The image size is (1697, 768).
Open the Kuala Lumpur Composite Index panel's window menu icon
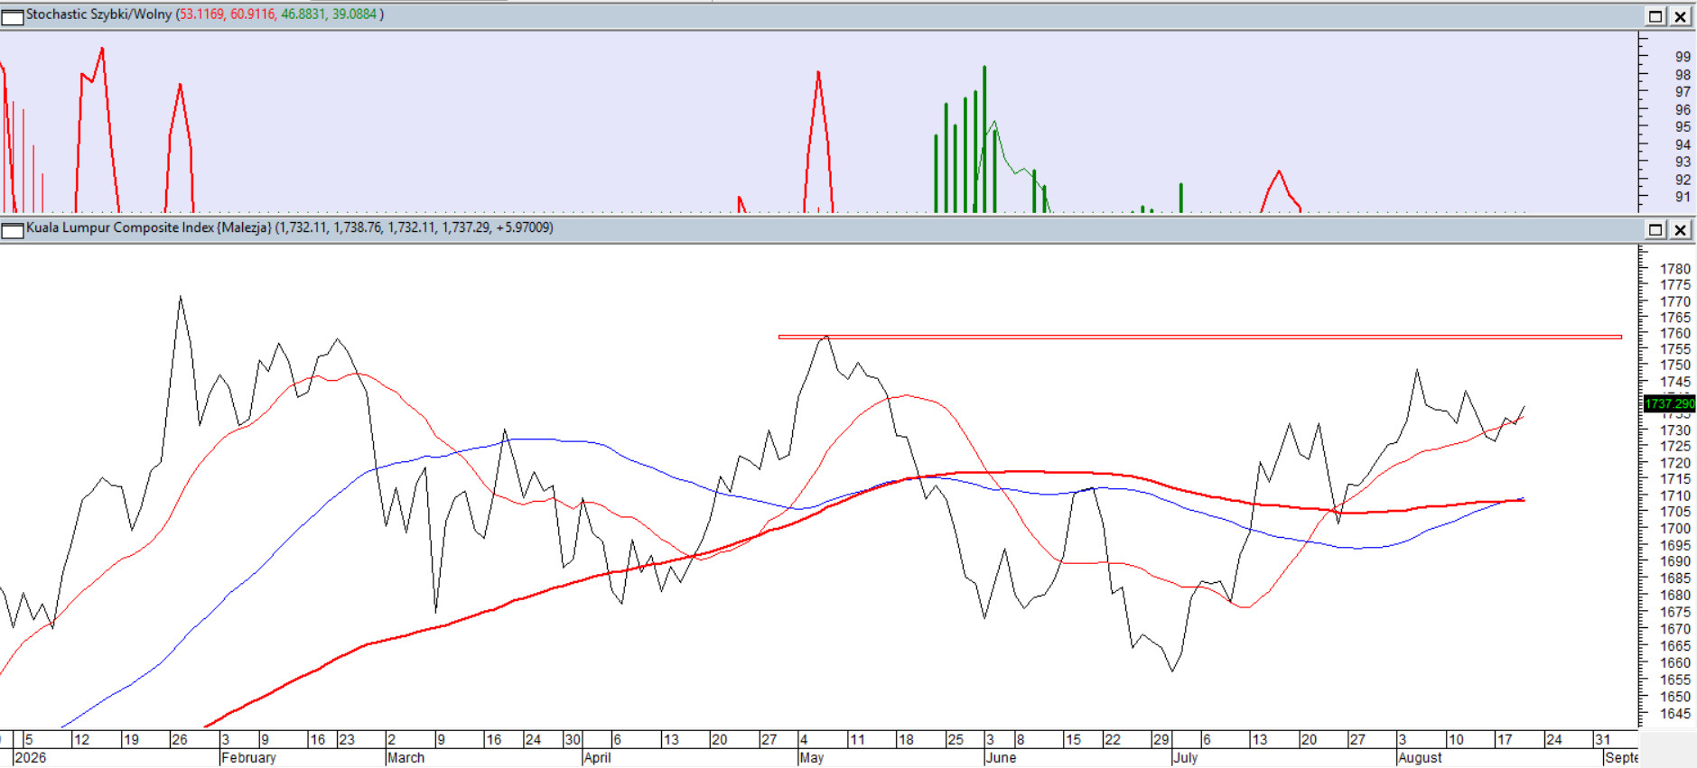point(13,230)
